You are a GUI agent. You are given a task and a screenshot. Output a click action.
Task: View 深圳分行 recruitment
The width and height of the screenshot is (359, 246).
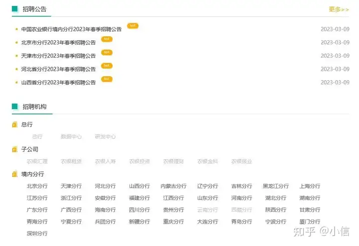[37, 234]
